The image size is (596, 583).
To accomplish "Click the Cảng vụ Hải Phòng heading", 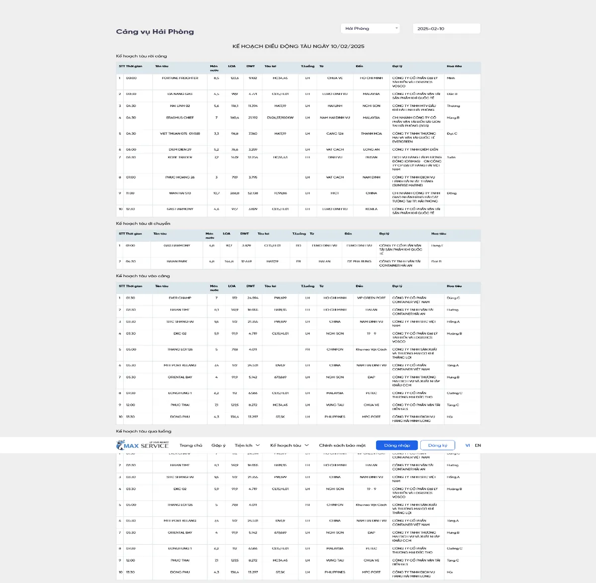I will click(155, 32).
